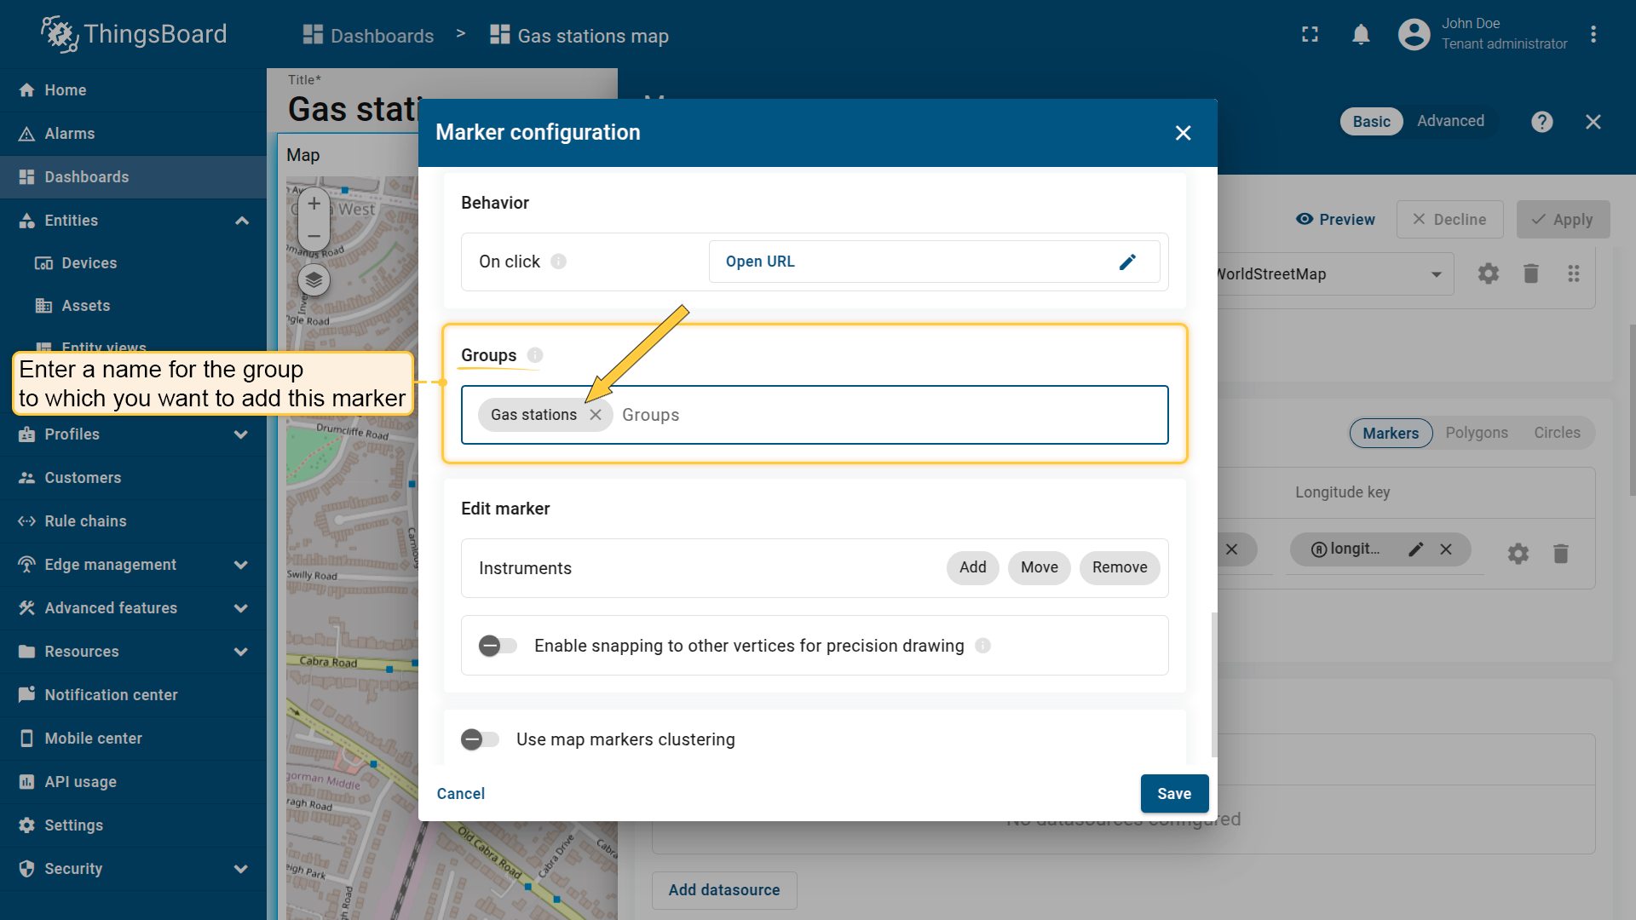1636x920 pixels.
Task: Click the map layers icon
Action: [314, 279]
